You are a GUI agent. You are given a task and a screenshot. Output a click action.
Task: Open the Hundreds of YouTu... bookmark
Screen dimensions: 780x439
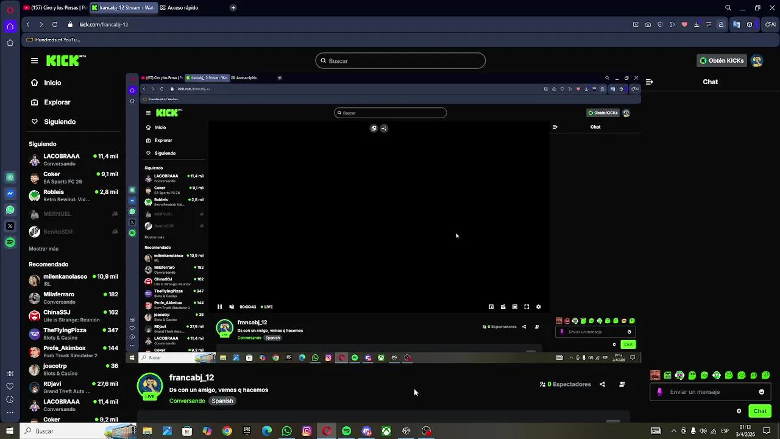54,40
